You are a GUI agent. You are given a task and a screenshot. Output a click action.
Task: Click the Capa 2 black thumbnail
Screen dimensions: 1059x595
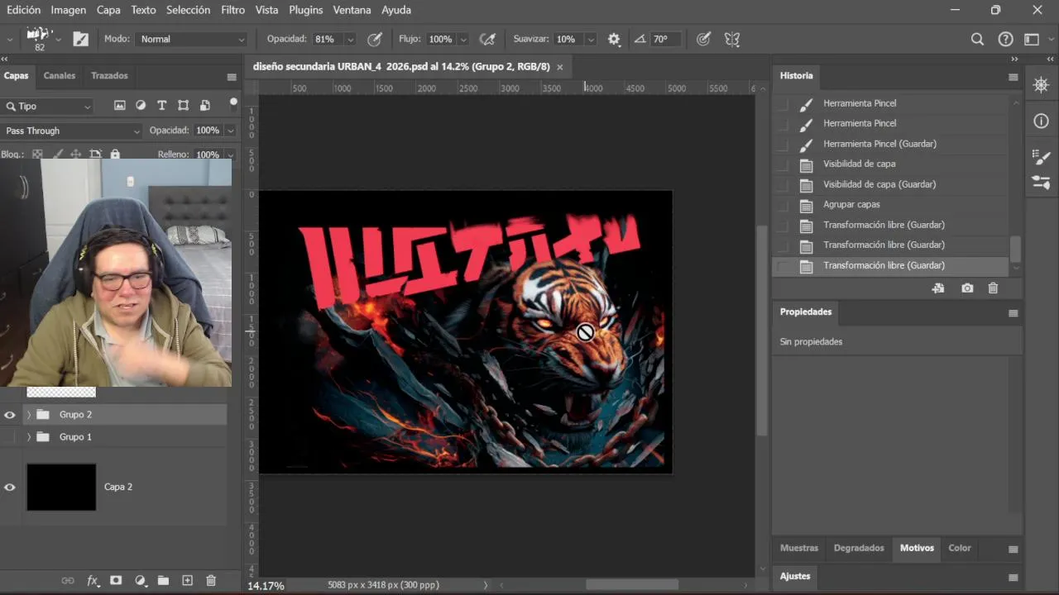(61, 487)
